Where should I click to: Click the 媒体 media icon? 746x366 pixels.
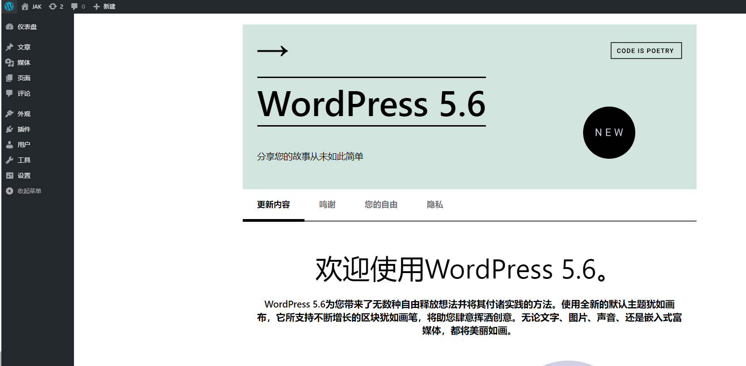[x=10, y=63]
